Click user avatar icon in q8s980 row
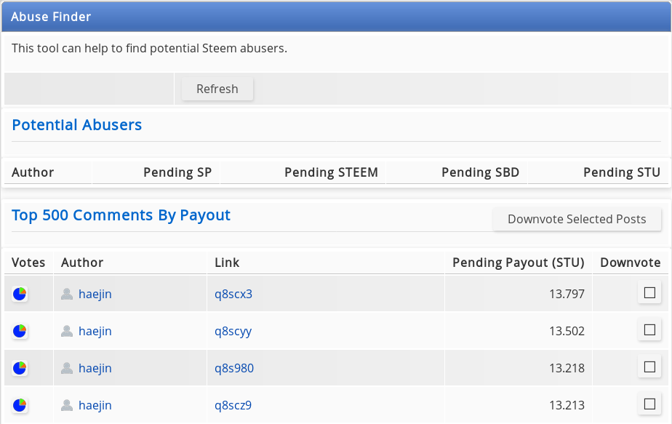The height and width of the screenshot is (424, 672). click(x=67, y=368)
